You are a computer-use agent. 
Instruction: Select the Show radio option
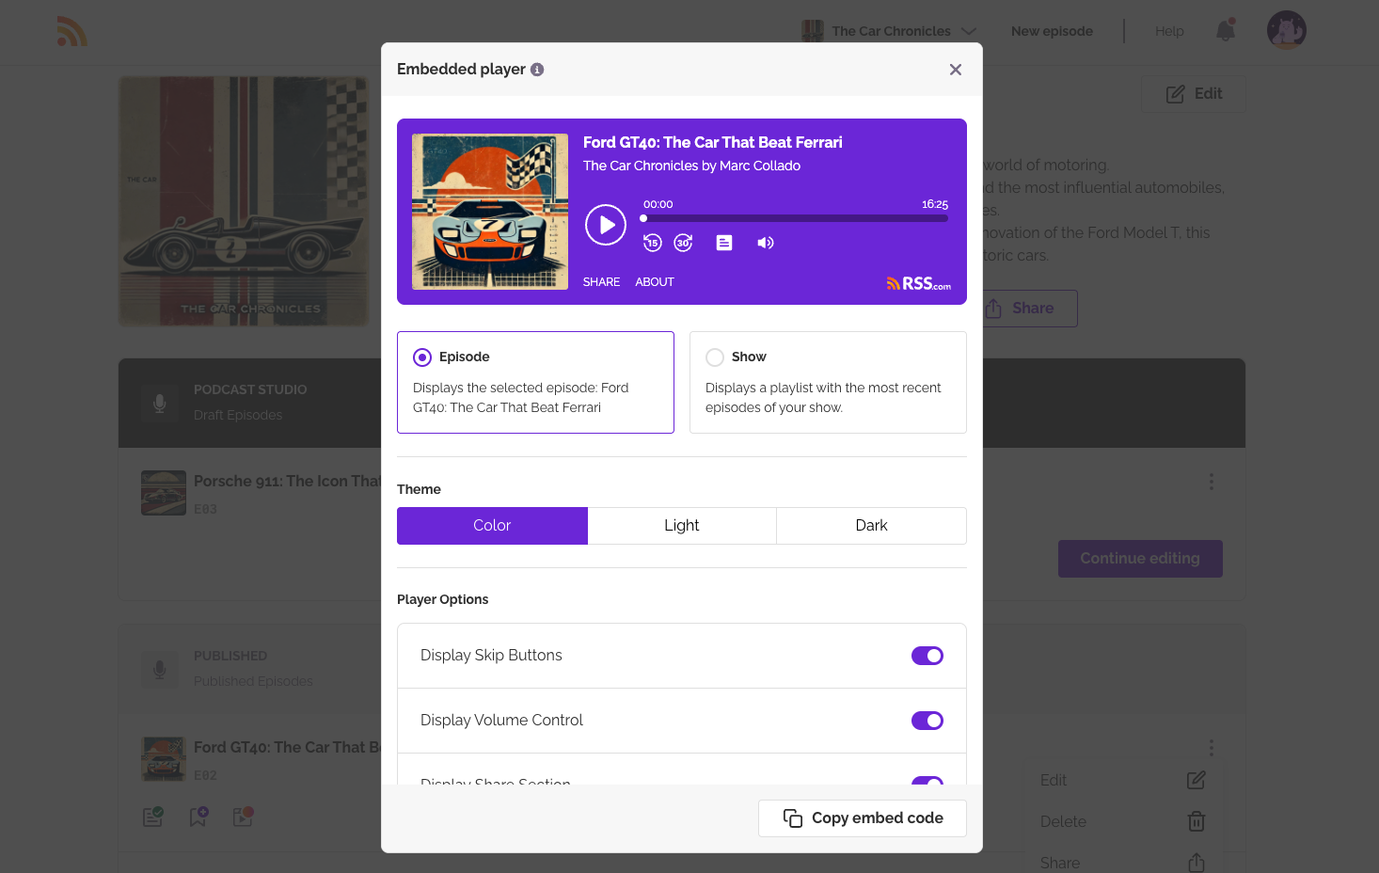point(715,357)
